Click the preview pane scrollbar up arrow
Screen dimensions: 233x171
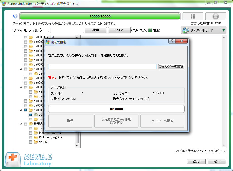(x=224, y=37)
